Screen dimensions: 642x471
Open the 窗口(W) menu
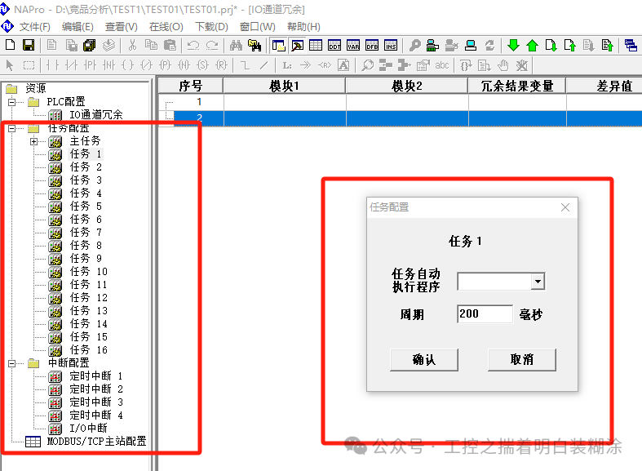(x=257, y=27)
